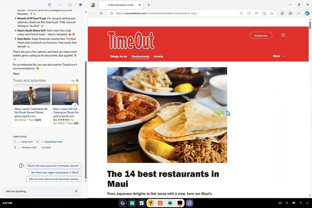Open the tripadvisor.com source link
Image resolution: width=312 pixels, height=208 pixels.
(x=50, y=142)
